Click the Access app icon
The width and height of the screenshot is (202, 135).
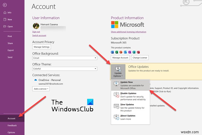click(x=138, y=52)
